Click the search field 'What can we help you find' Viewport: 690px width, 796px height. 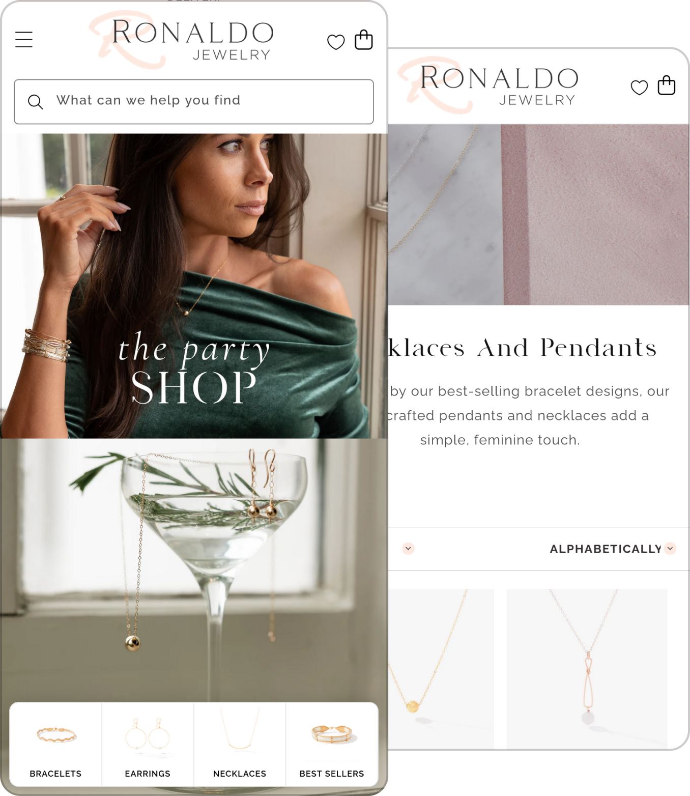[x=194, y=102]
